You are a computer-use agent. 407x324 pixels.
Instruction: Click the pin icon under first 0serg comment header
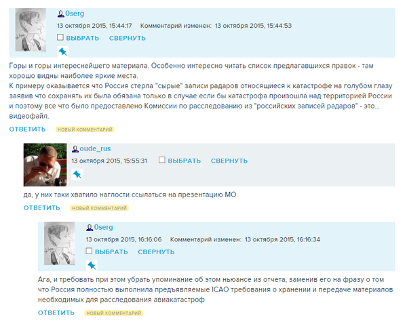coord(63,52)
